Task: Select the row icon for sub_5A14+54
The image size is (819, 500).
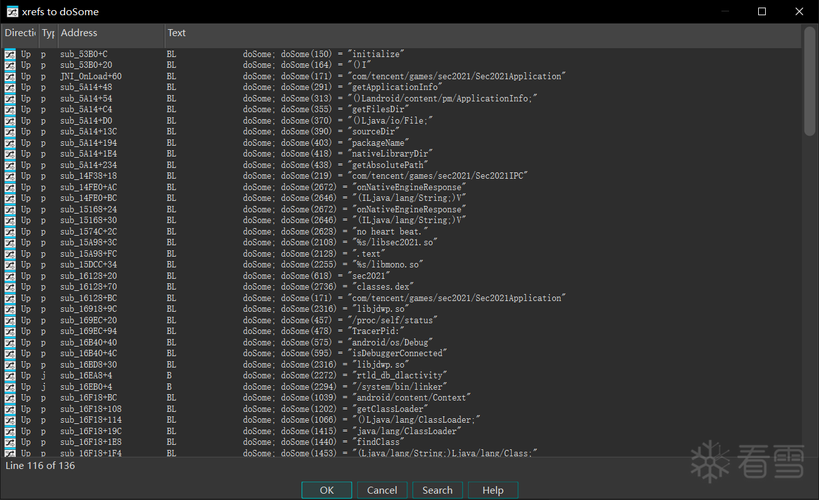Action: coord(10,99)
